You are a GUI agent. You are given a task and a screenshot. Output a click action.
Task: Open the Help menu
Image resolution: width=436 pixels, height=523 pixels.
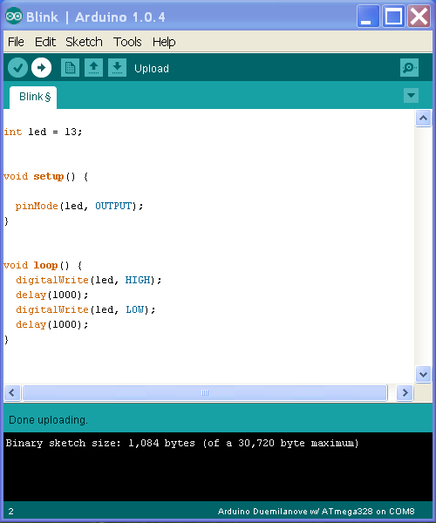coord(164,42)
